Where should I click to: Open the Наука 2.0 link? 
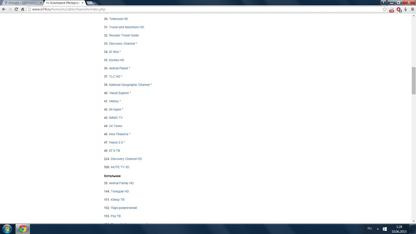click(x=116, y=142)
